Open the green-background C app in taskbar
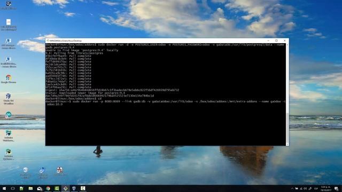 tap(57, 188)
